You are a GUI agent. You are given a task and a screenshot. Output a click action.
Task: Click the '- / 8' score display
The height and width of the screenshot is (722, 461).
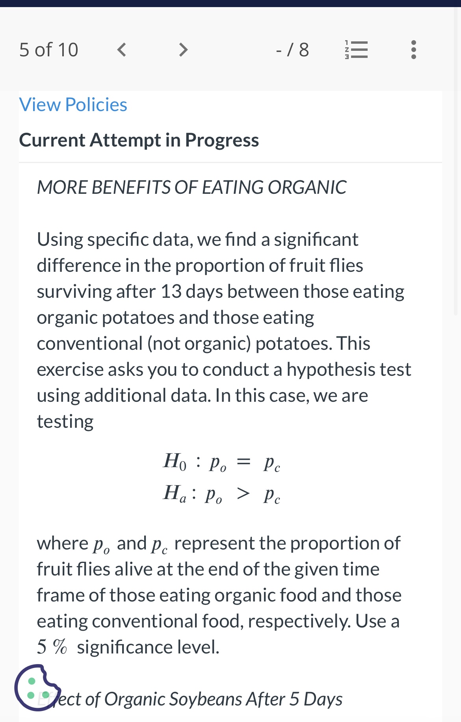[x=292, y=49]
